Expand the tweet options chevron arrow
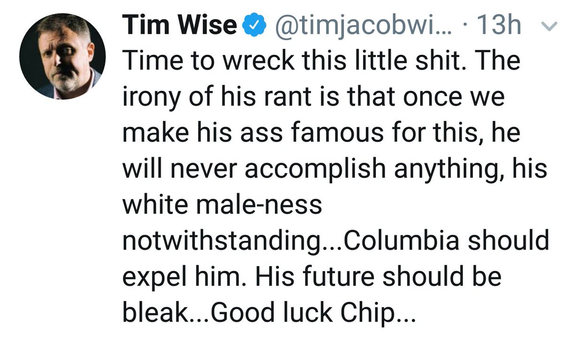This screenshot has height=337, width=563. coord(547,26)
